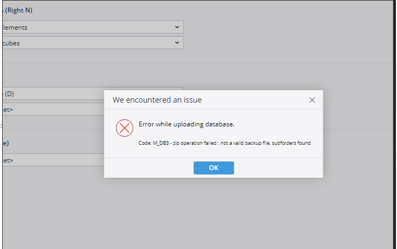
Task: Click the first 'et>' field under (D)
Action: click(x=53, y=109)
